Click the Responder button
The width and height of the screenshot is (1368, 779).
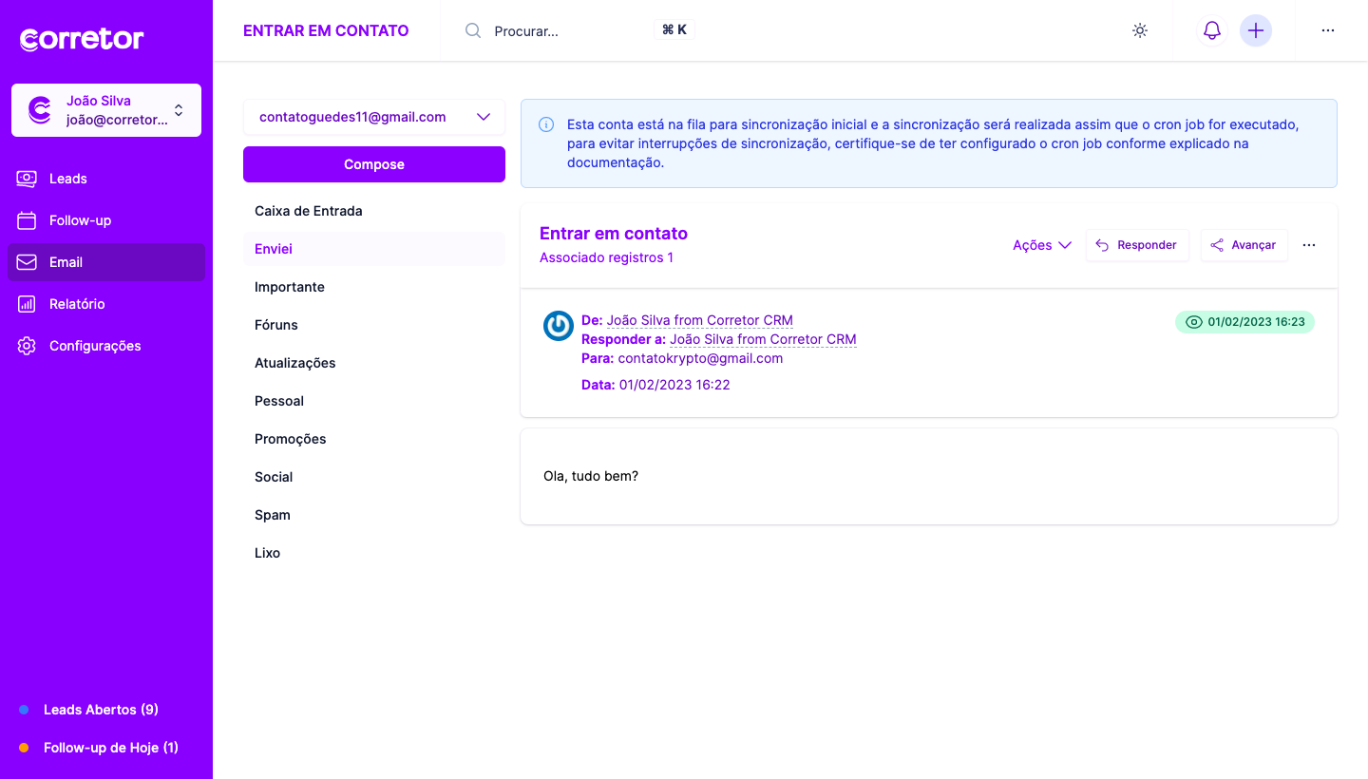[1136, 245]
